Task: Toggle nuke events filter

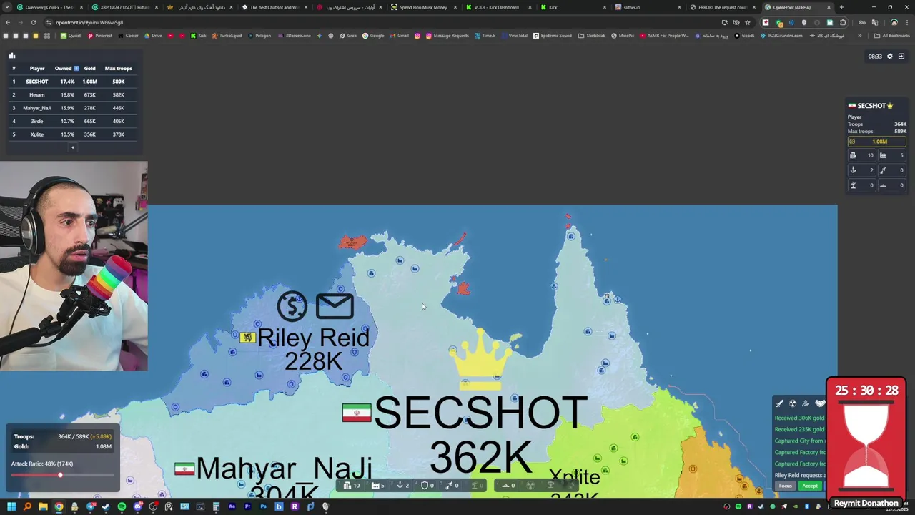Action: (793, 403)
